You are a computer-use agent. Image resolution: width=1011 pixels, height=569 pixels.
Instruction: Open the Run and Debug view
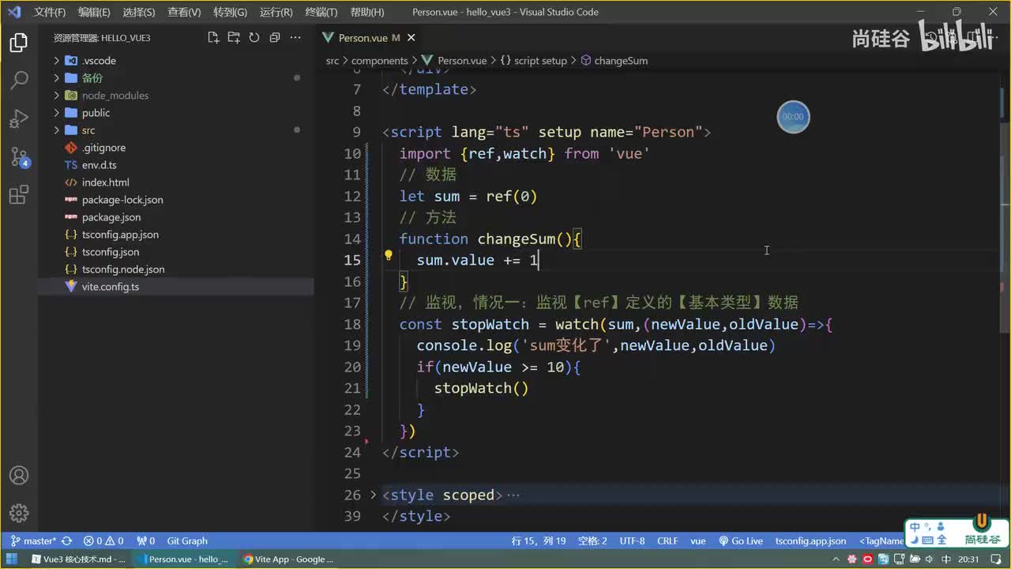(19, 119)
